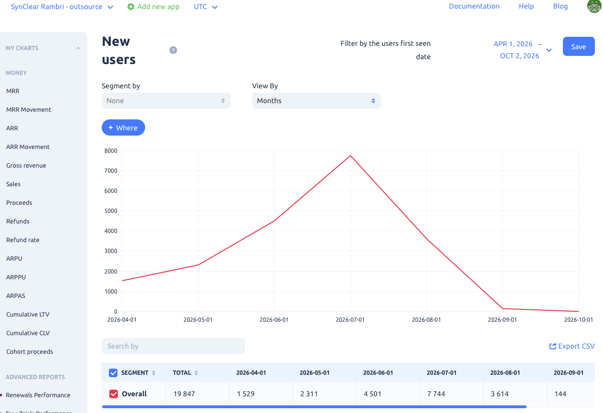Select Gross revenue in the sidebar
Viewport: 603px width, 413px height.
26,165
